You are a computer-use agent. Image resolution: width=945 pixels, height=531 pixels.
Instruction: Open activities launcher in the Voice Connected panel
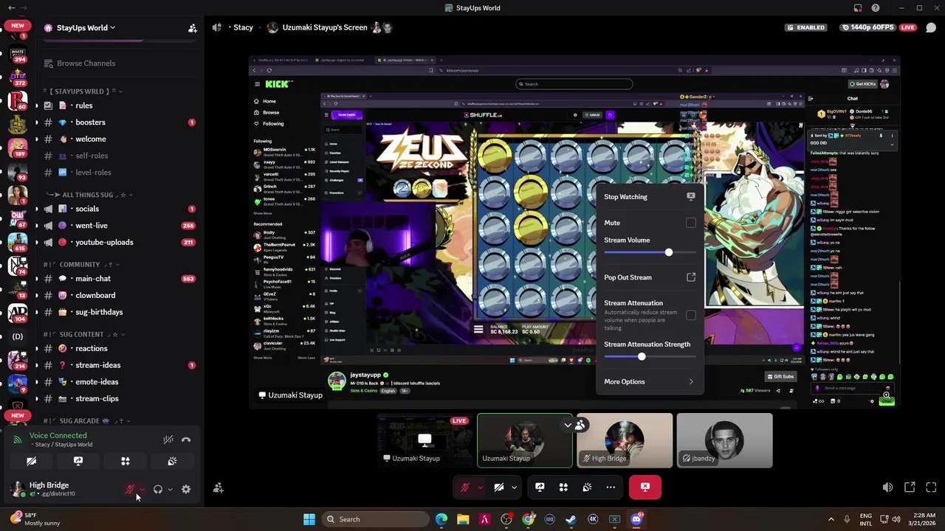(126, 461)
